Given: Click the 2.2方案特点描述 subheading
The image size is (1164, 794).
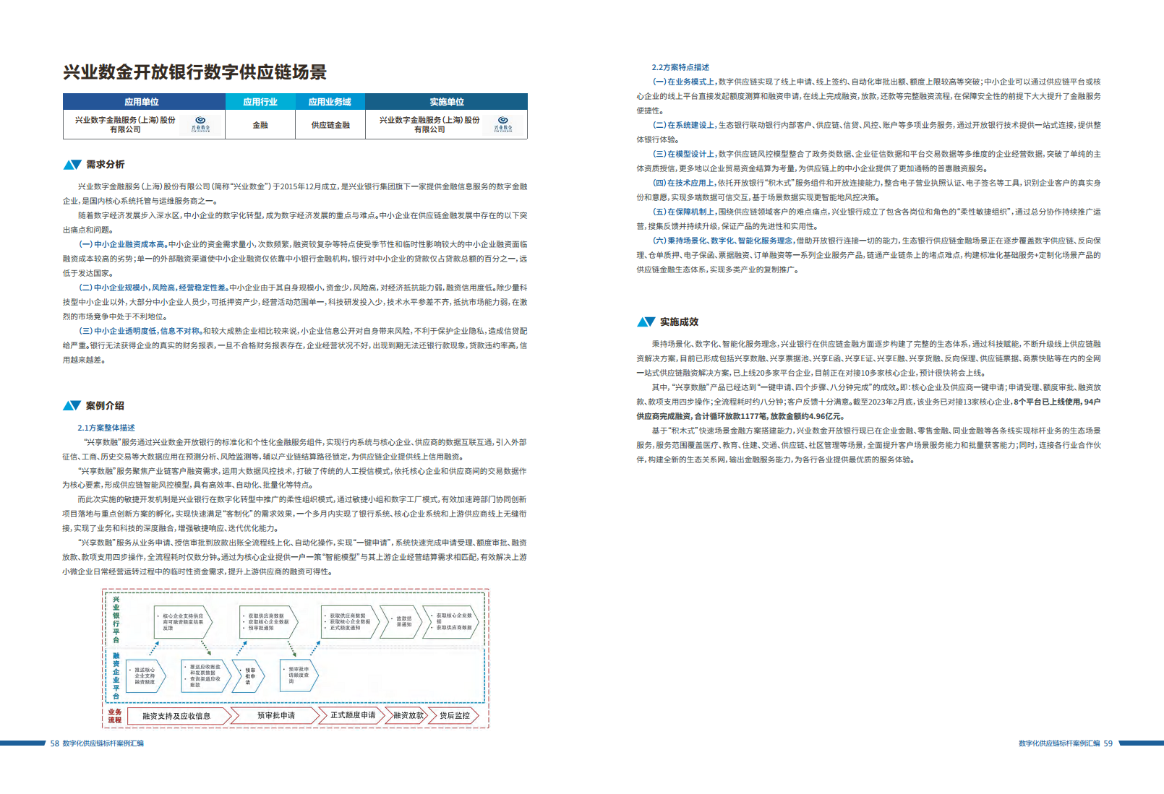Looking at the screenshot, I should (x=680, y=67).
